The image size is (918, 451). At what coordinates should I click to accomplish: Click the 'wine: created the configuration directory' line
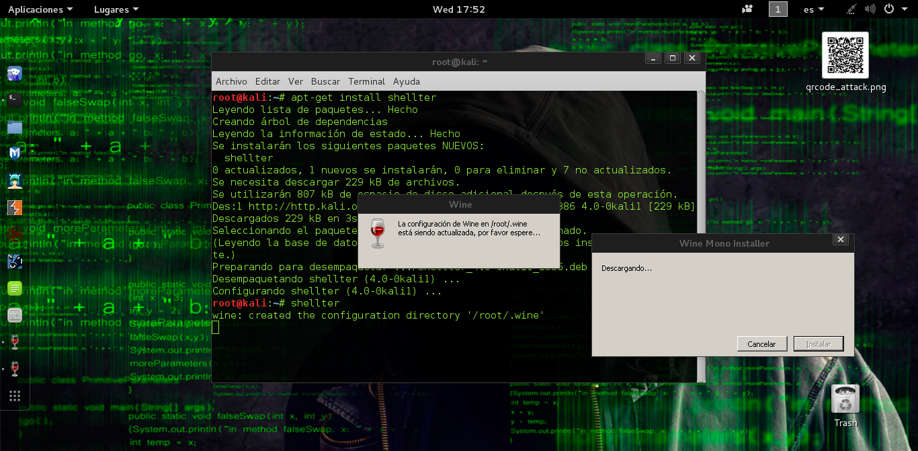click(x=378, y=315)
